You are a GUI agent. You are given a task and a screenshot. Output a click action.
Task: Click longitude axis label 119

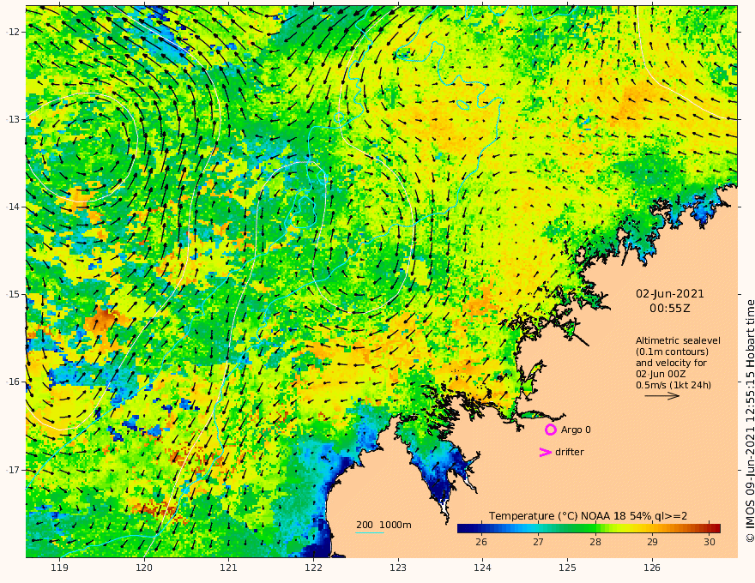pyautogui.click(x=59, y=568)
